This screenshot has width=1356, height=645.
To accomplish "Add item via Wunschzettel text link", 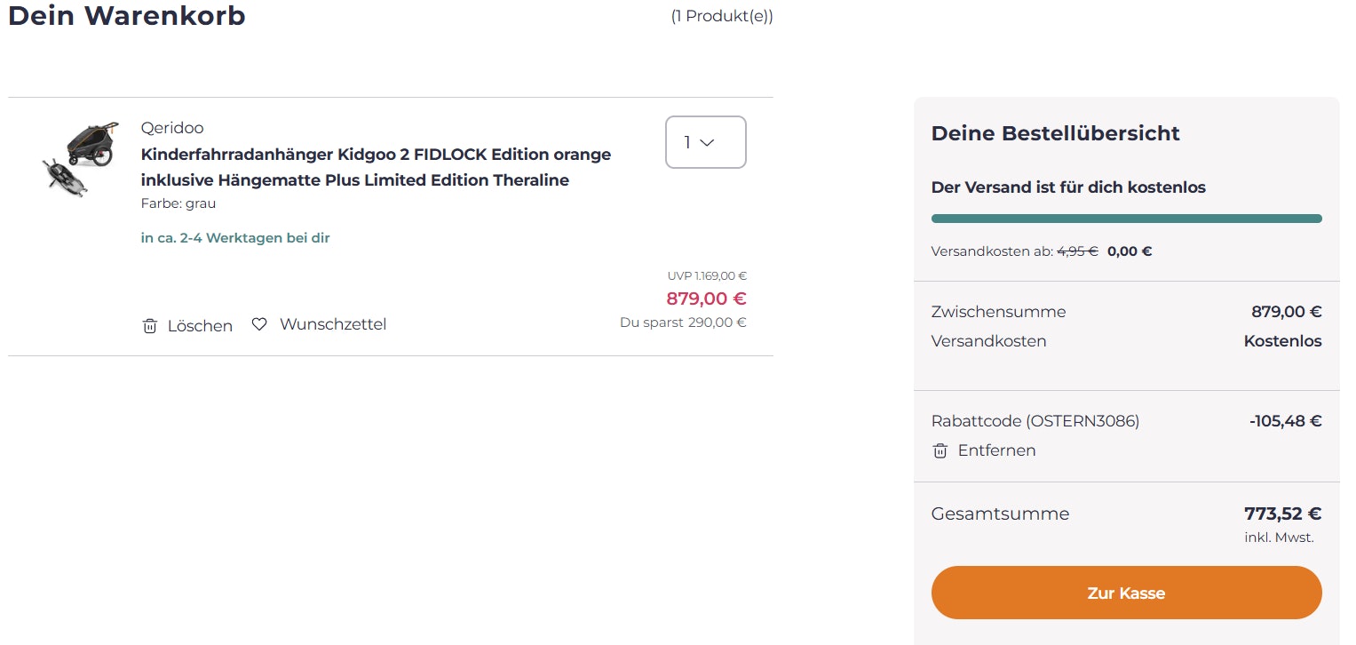I will 333,324.
